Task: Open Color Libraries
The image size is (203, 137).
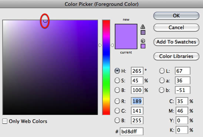Action: (x=176, y=56)
